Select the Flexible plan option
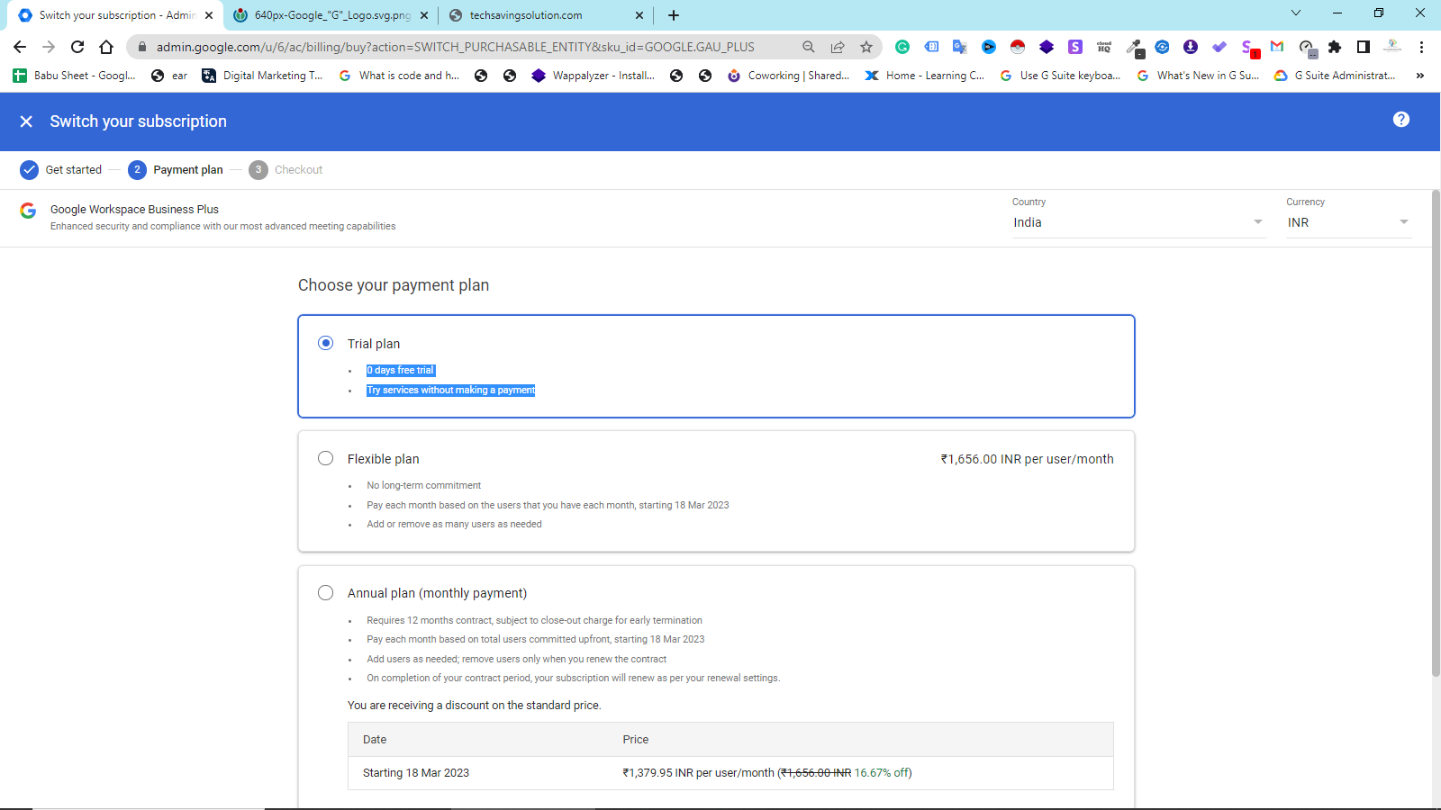The width and height of the screenshot is (1441, 810). click(326, 458)
